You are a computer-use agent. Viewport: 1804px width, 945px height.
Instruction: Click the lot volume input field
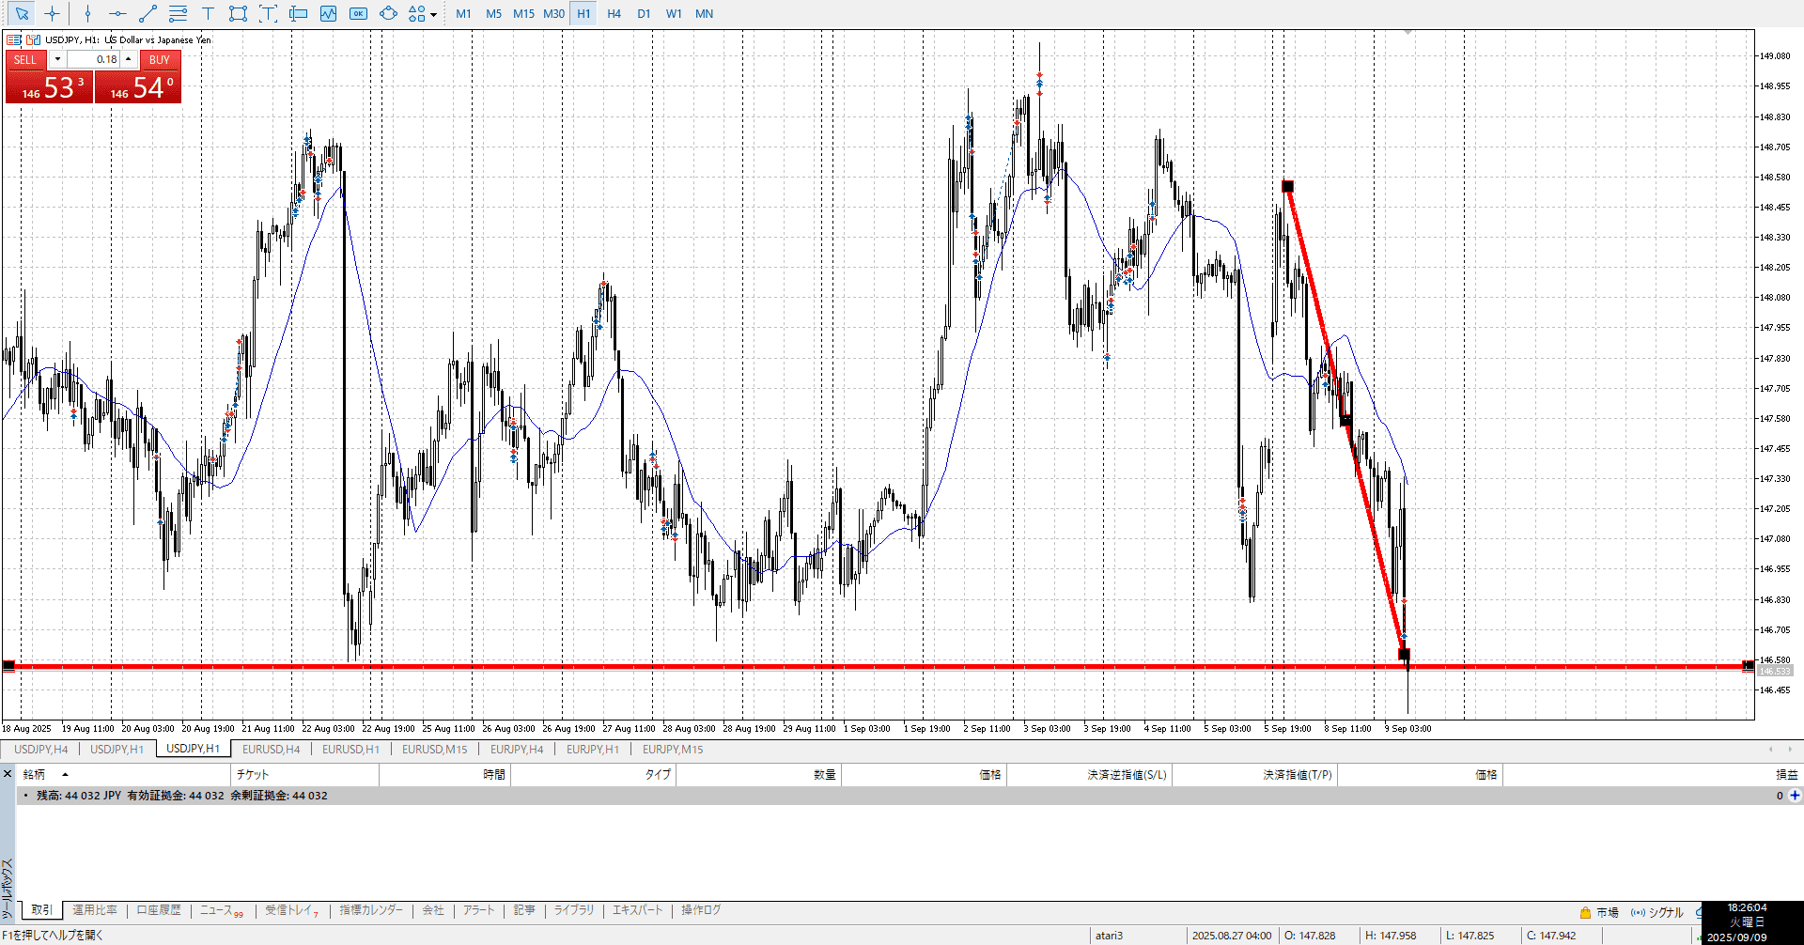tap(94, 59)
